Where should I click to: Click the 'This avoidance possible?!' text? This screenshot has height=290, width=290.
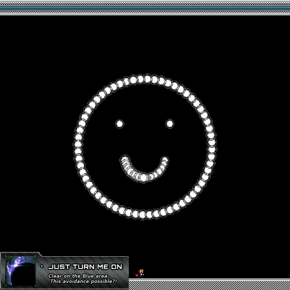coord(83,281)
